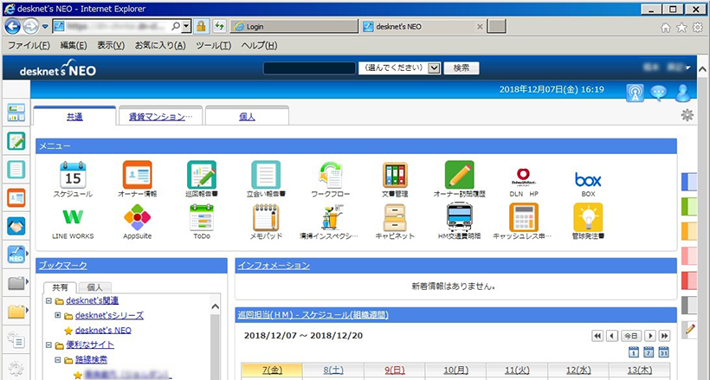The width and height of the screenshot is (710, 380).
Task: Open the メモパッド notepad icon
Action: click(266, 216)
